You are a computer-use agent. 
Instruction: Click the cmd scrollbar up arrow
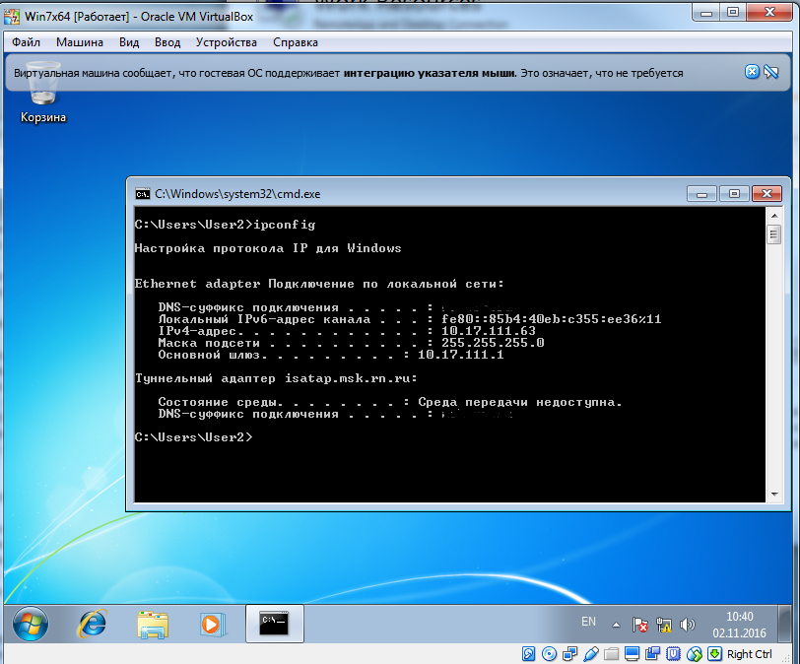pos(774,216)
